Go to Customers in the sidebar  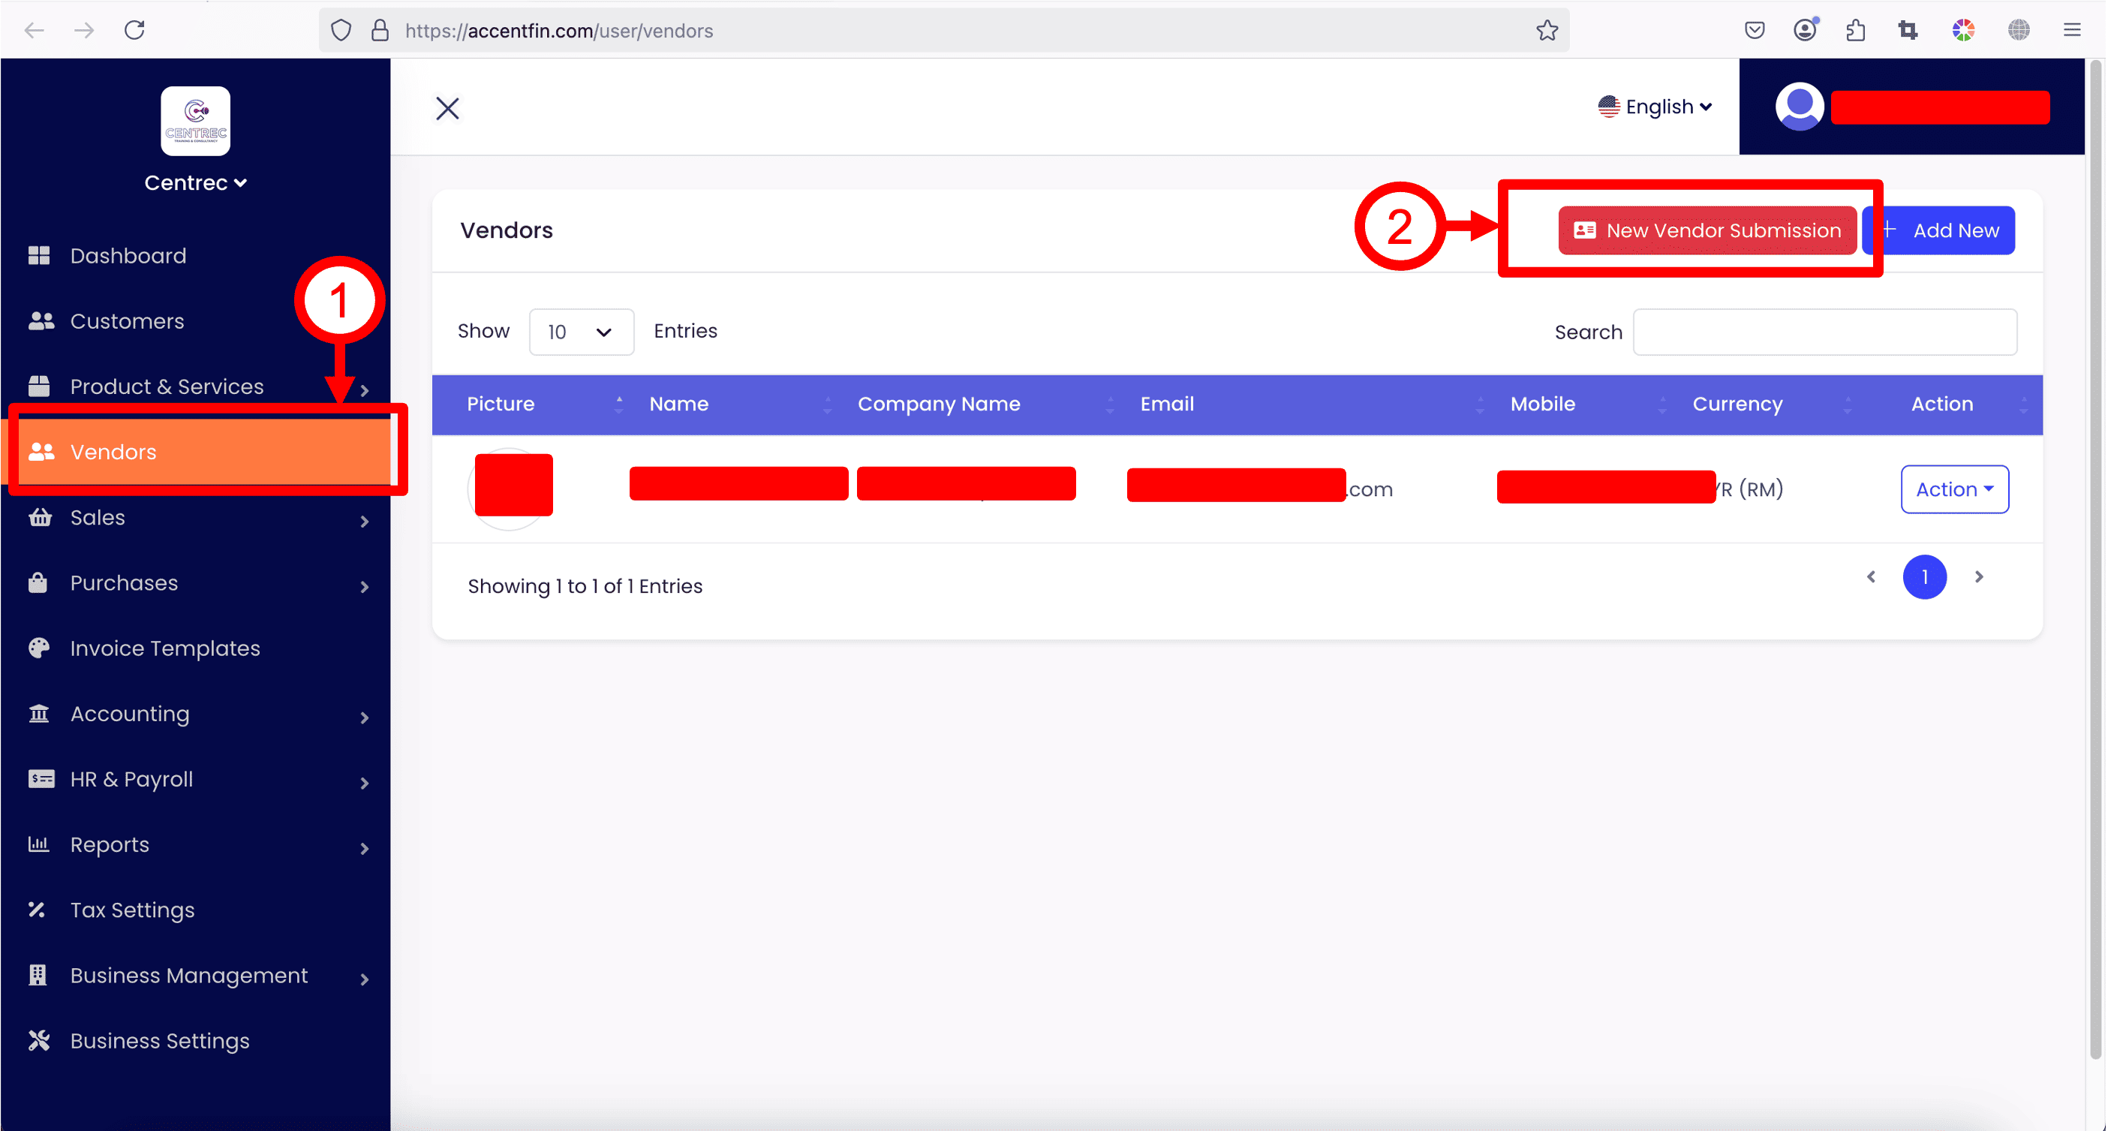[x=127, y=322]
